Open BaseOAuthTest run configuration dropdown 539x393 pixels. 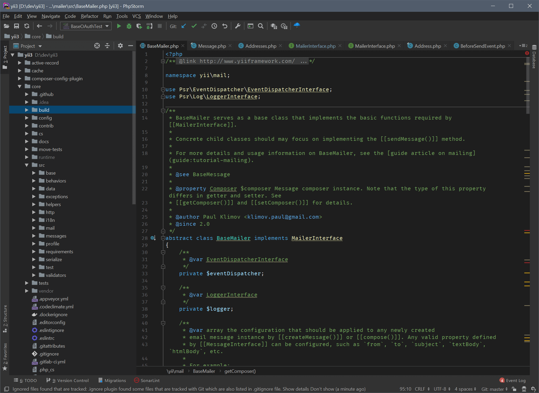(x=86, y=26)
